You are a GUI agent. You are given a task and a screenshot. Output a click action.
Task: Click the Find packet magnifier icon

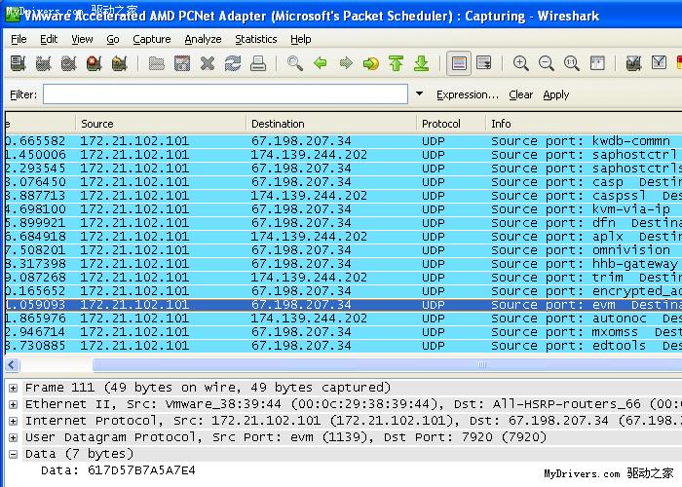295,64
